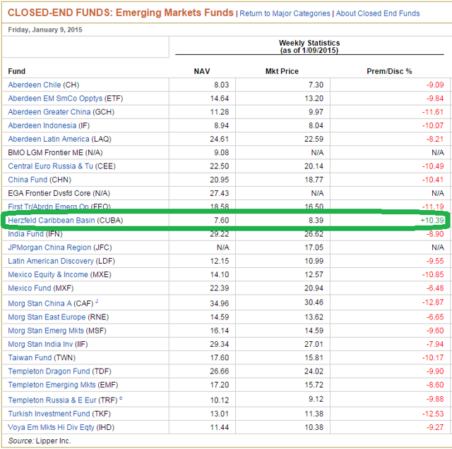Viewport: 452px width, 449px height.
Task: Select the -12.53 discount for Turkish Investment Fund
Action: (x=433, y=414)
